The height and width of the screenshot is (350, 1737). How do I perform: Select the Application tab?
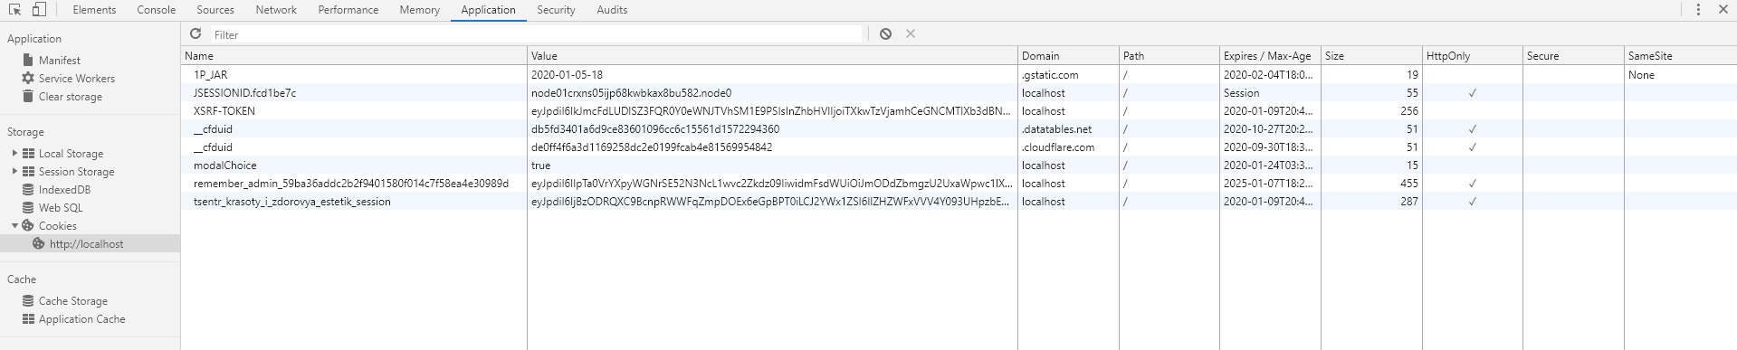488,10
